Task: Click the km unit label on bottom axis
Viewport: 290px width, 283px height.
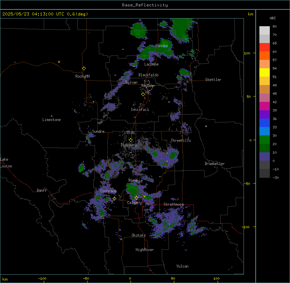Action: click(x=5, y=279)
